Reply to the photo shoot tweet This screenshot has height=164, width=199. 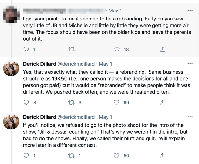(x=26, y=156)
